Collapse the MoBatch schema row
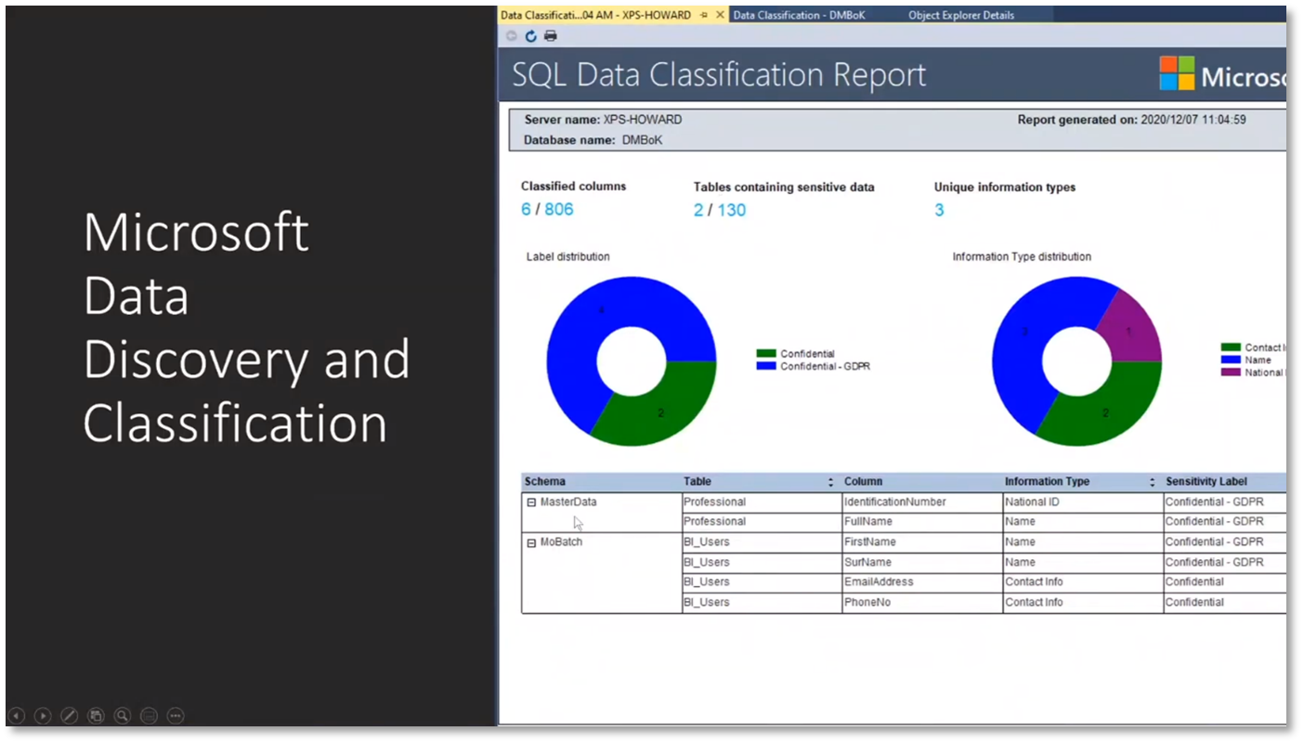This screenshot has width=1304, height=744. click(x=532, y=542)
